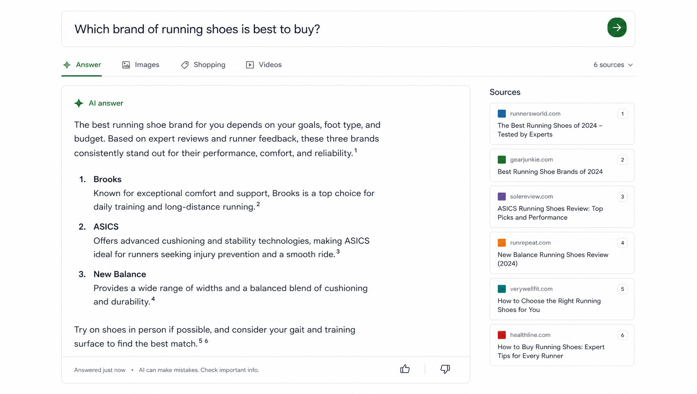
Task: Open the Videos tab
Action: click(264, 65)
